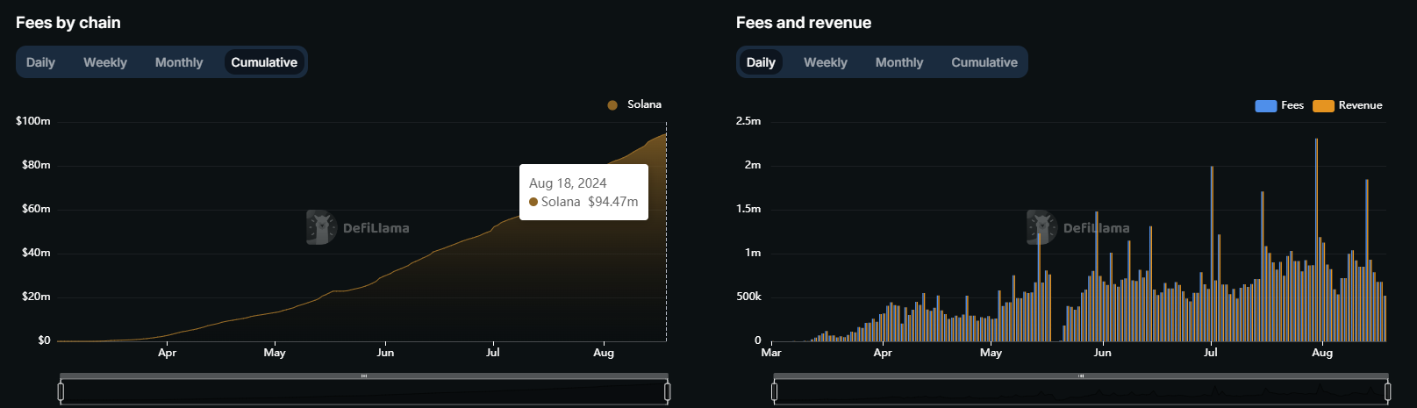The image size is (1417, 408).
Task: Switch Fees by chain to Daily view
Action: [x=40, y=62]
